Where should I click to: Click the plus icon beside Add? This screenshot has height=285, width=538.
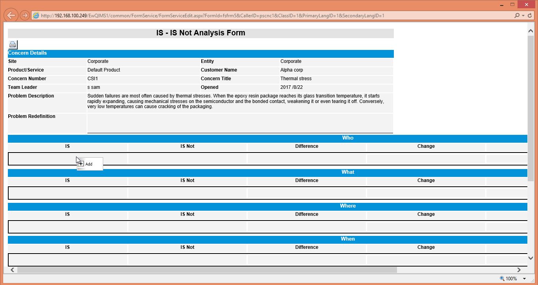tap(81, 164)
